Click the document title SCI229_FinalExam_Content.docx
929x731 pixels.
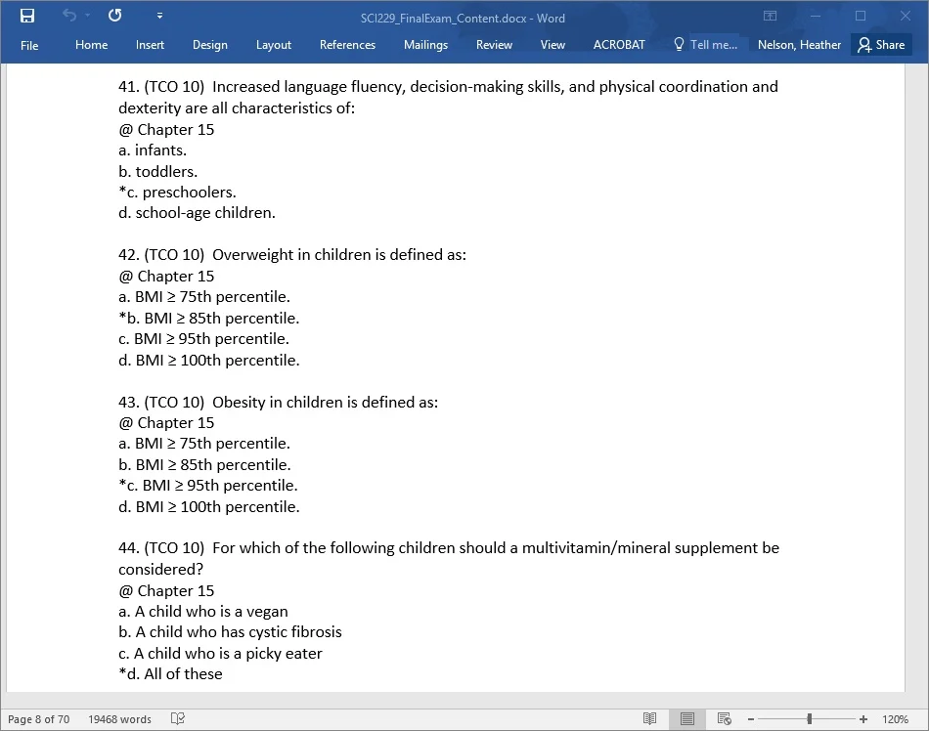tap(463, 19)
